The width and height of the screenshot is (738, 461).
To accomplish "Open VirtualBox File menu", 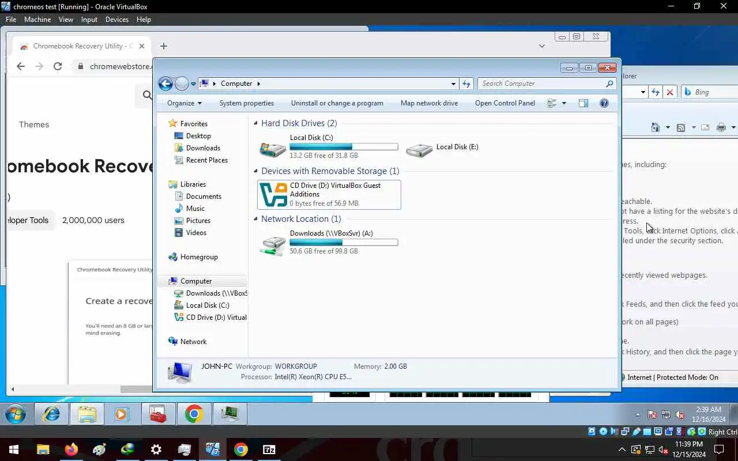I will [11, 19].
